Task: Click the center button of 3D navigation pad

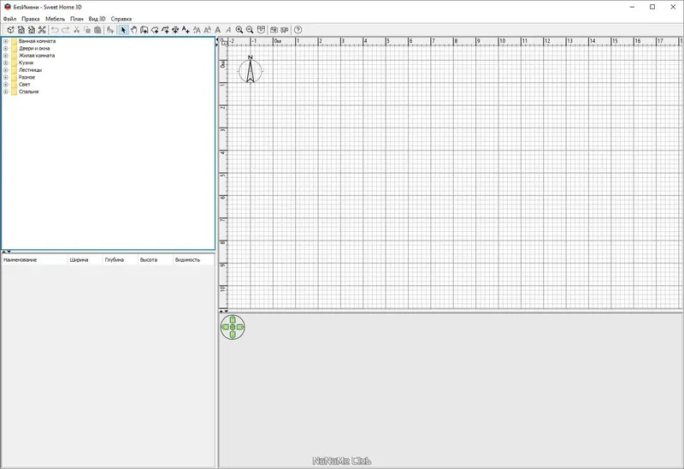Action: pos(233,327)
